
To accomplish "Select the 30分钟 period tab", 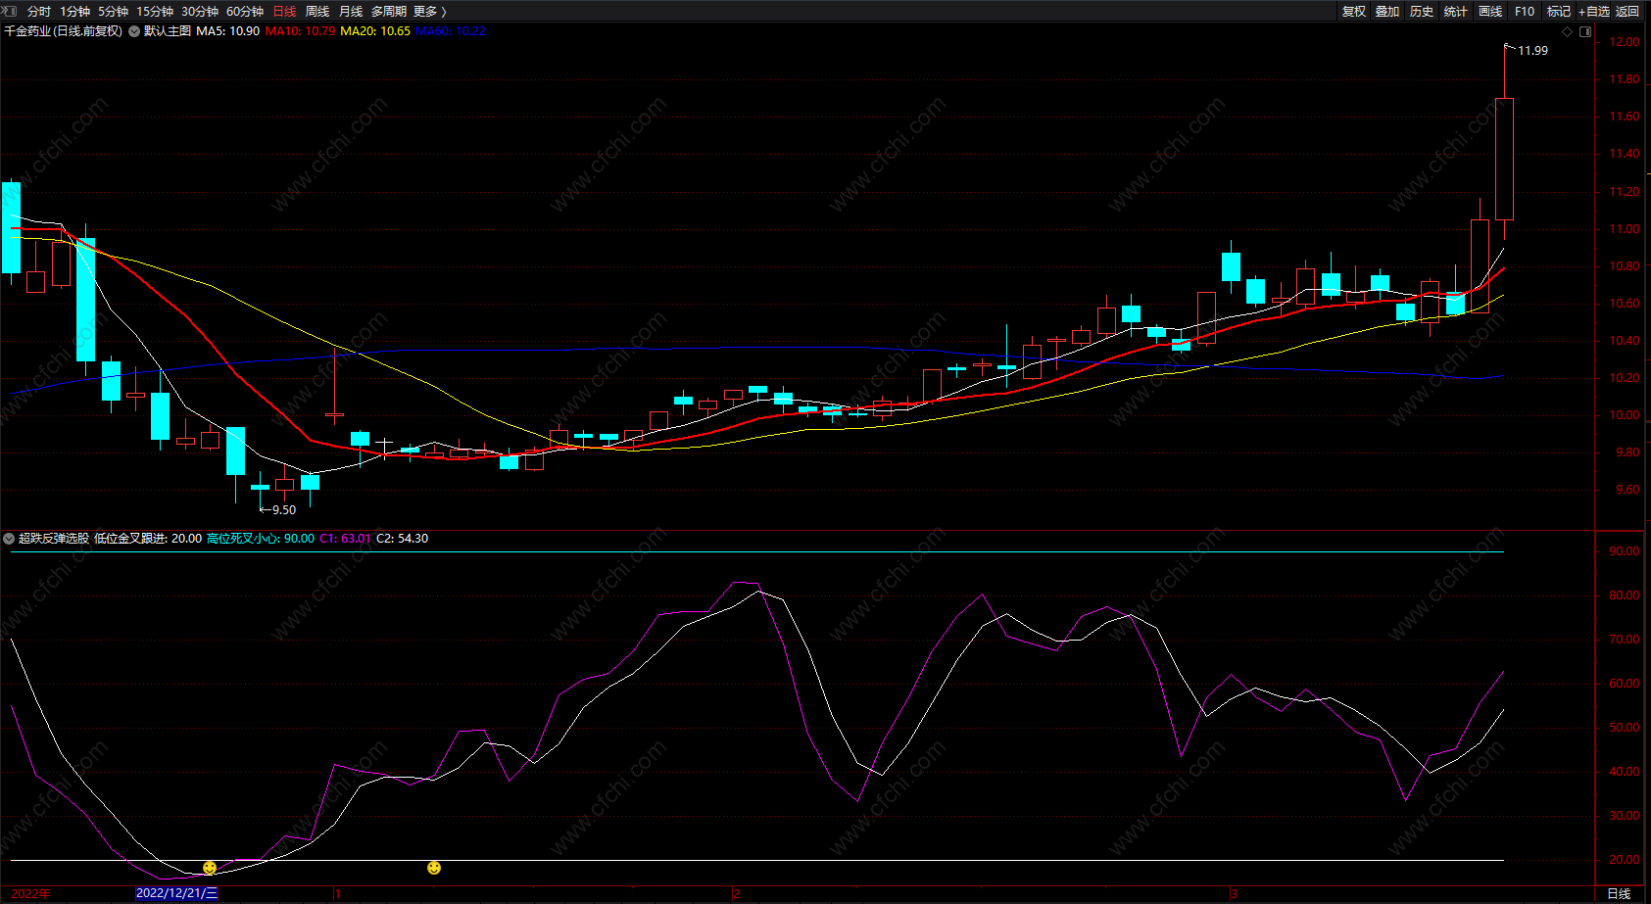I will click(x=200, y=11).
